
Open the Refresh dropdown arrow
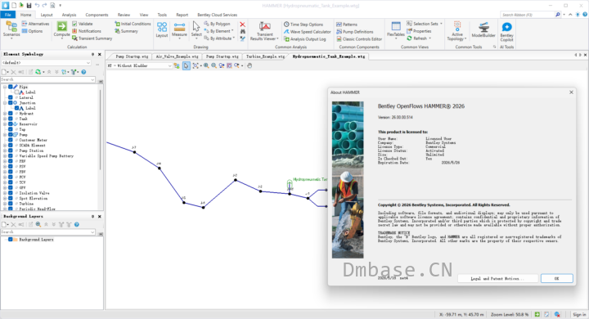pos(429,38)
